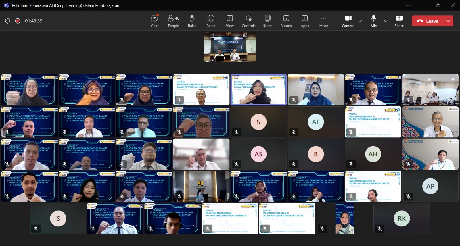Share your screen content

pyautogui.click(x=399, y=21)
